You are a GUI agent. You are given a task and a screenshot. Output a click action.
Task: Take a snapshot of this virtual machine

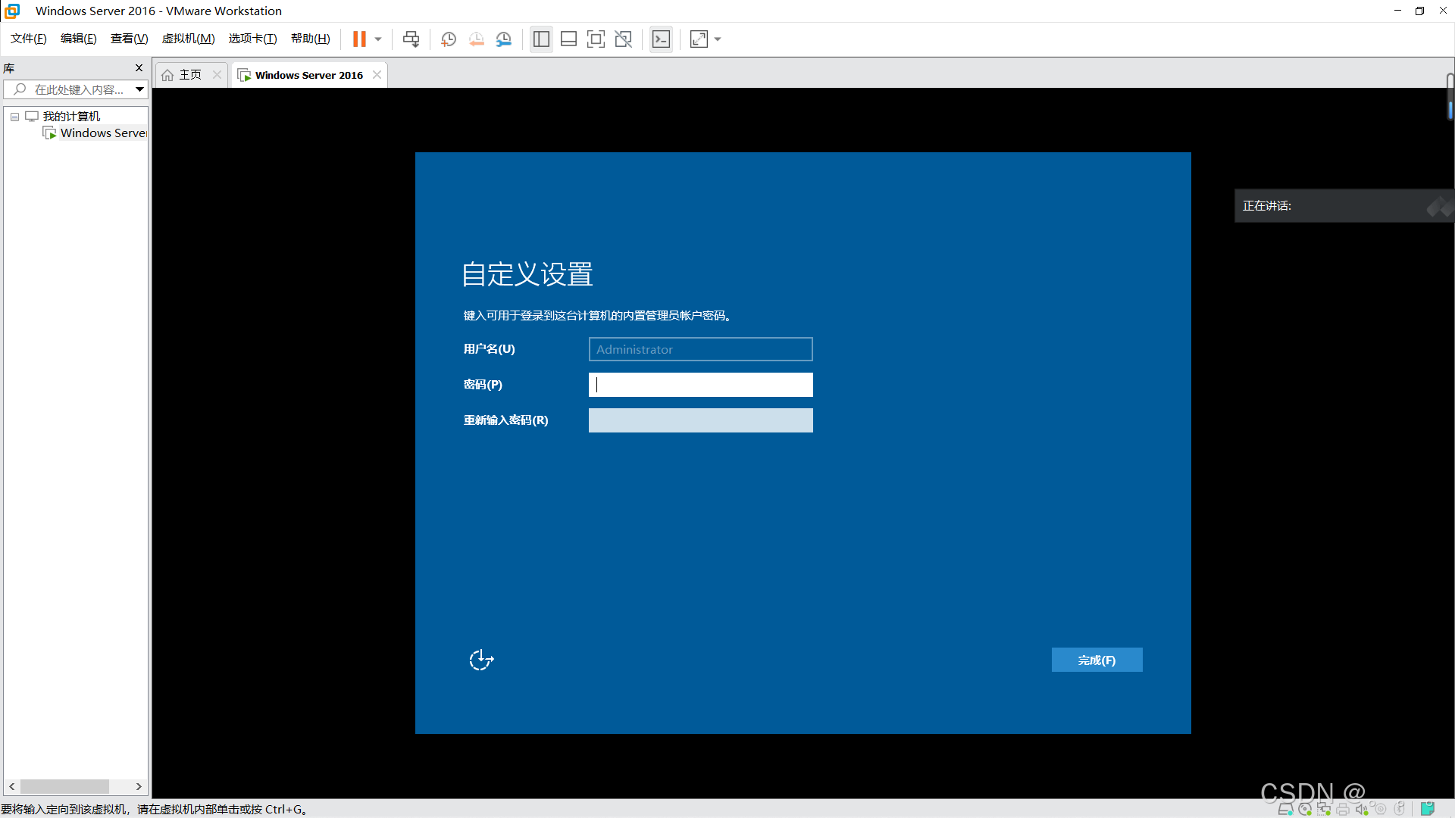pos(449,39)
